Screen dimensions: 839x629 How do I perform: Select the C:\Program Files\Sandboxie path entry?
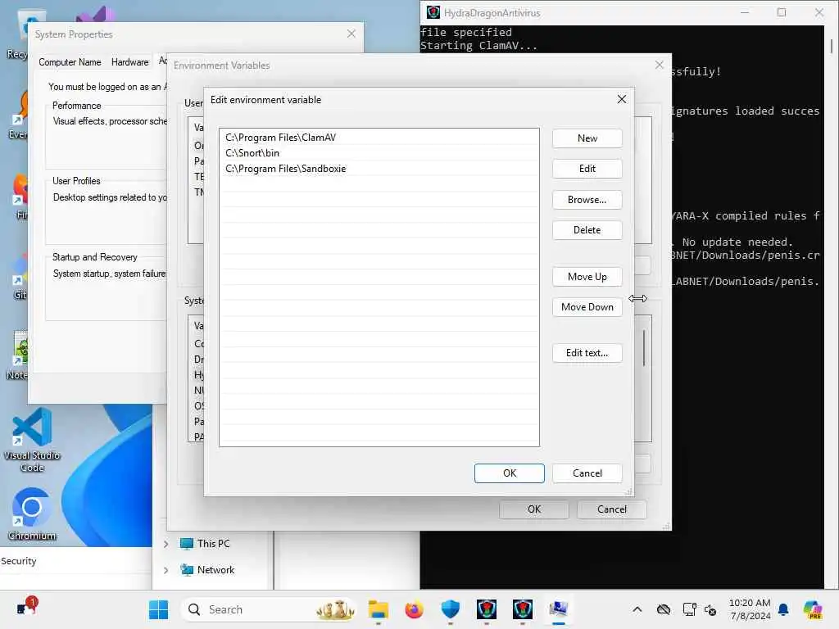379,169
